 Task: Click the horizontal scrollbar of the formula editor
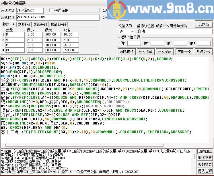click(x=85, y=145)
